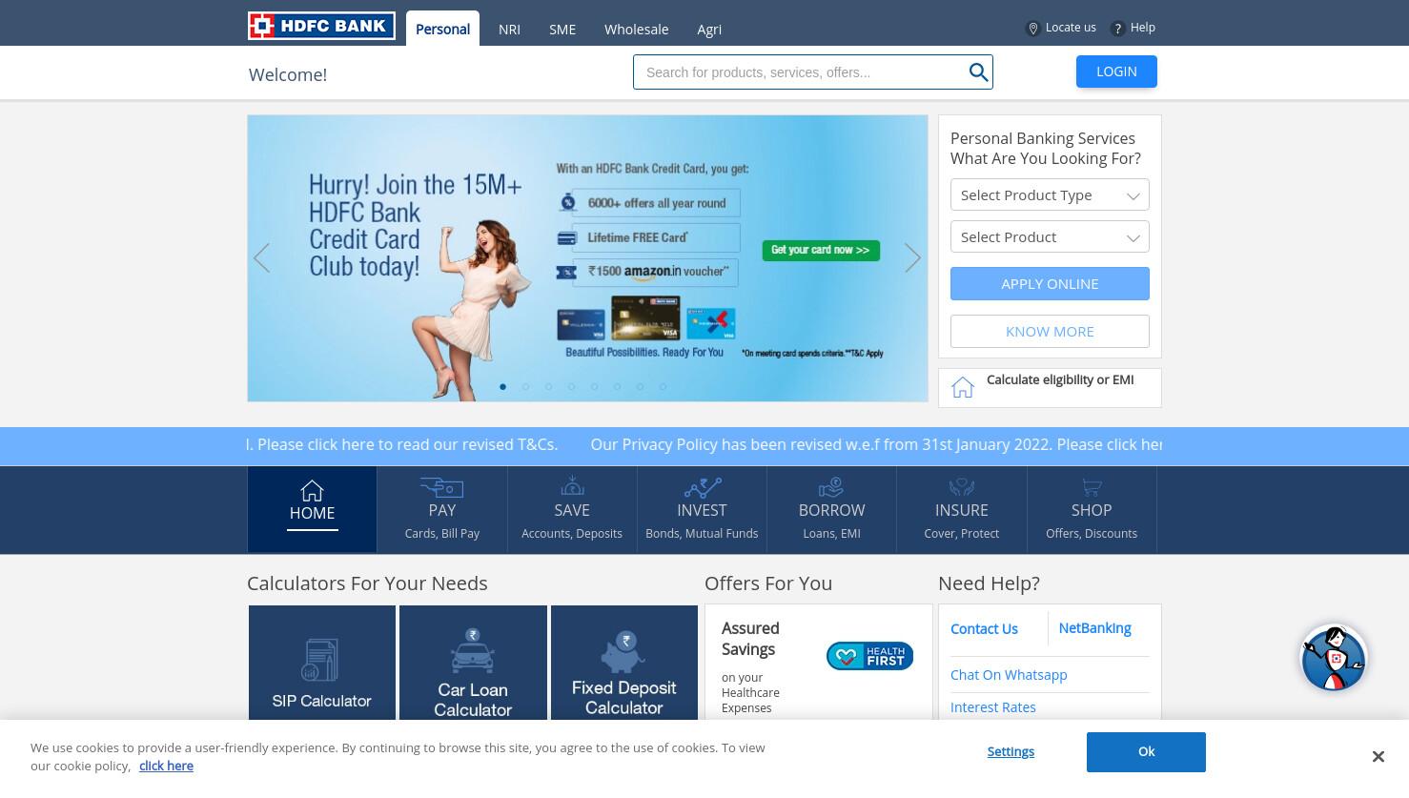The image size is (1409, 798).
Task: Open Chat On Whatsapp link
Action: pyautogui.click(x=1009, y=675)
